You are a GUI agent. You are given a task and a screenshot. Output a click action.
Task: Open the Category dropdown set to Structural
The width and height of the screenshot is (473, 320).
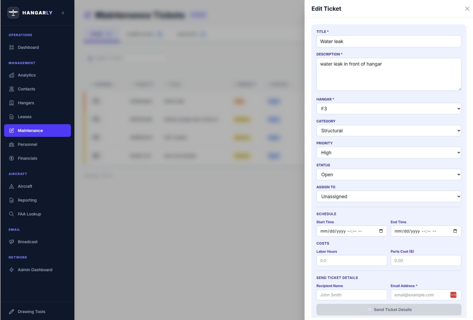click(x=388, y=131)
